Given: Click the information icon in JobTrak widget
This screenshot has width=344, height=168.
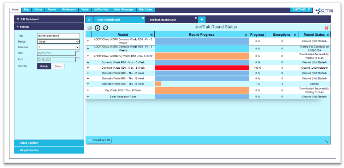Looking at the screenshot, I should pyautogui.click(x=97, y=28).
